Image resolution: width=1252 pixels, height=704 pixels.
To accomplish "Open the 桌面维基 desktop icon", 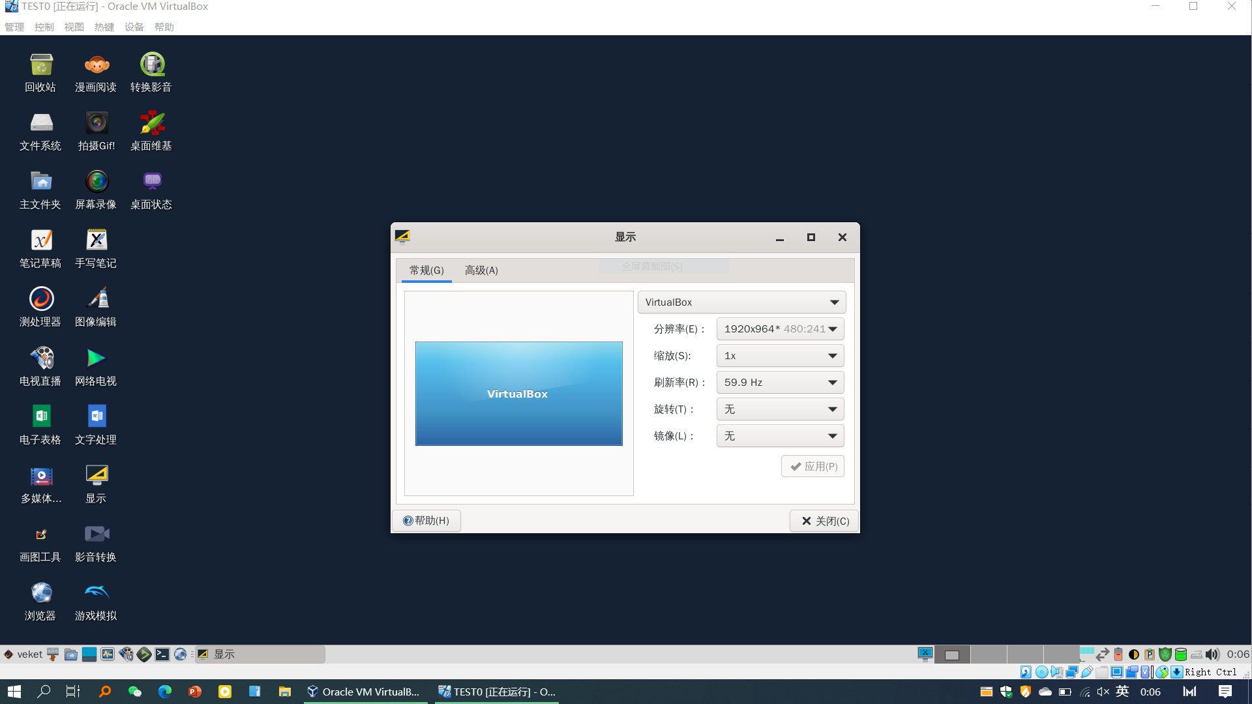I will tap(151, 131).
